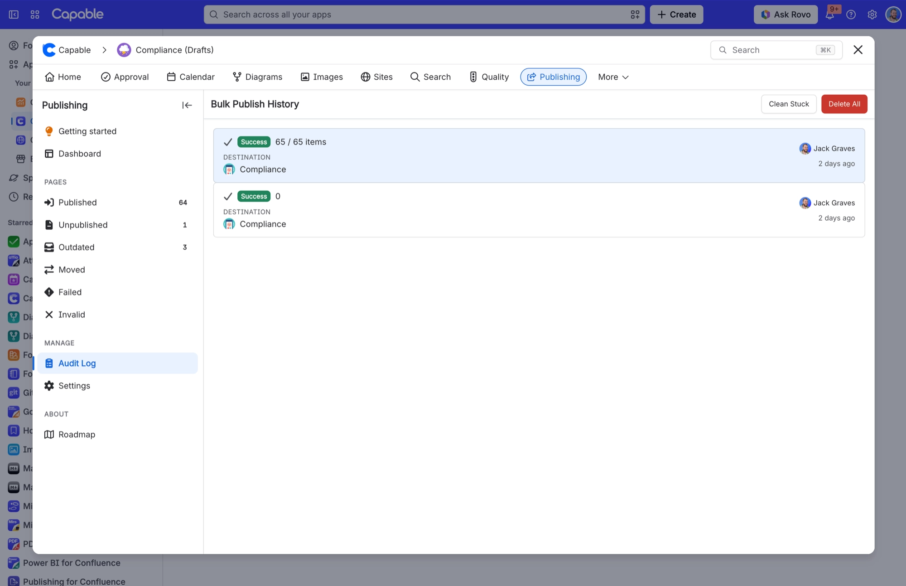Show Failed pages list
This screenshot has width=906, height=586.
[x=118, y=292]
